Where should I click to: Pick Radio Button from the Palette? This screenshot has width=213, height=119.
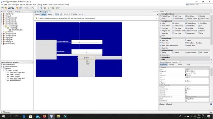(165, 26)
